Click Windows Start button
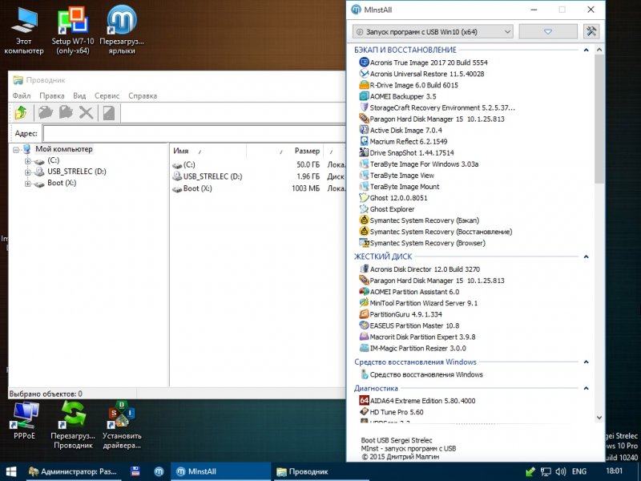641x481 pixels. 11,471
